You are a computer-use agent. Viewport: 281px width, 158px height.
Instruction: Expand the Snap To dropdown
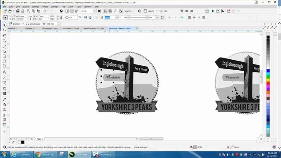point(133,11)
